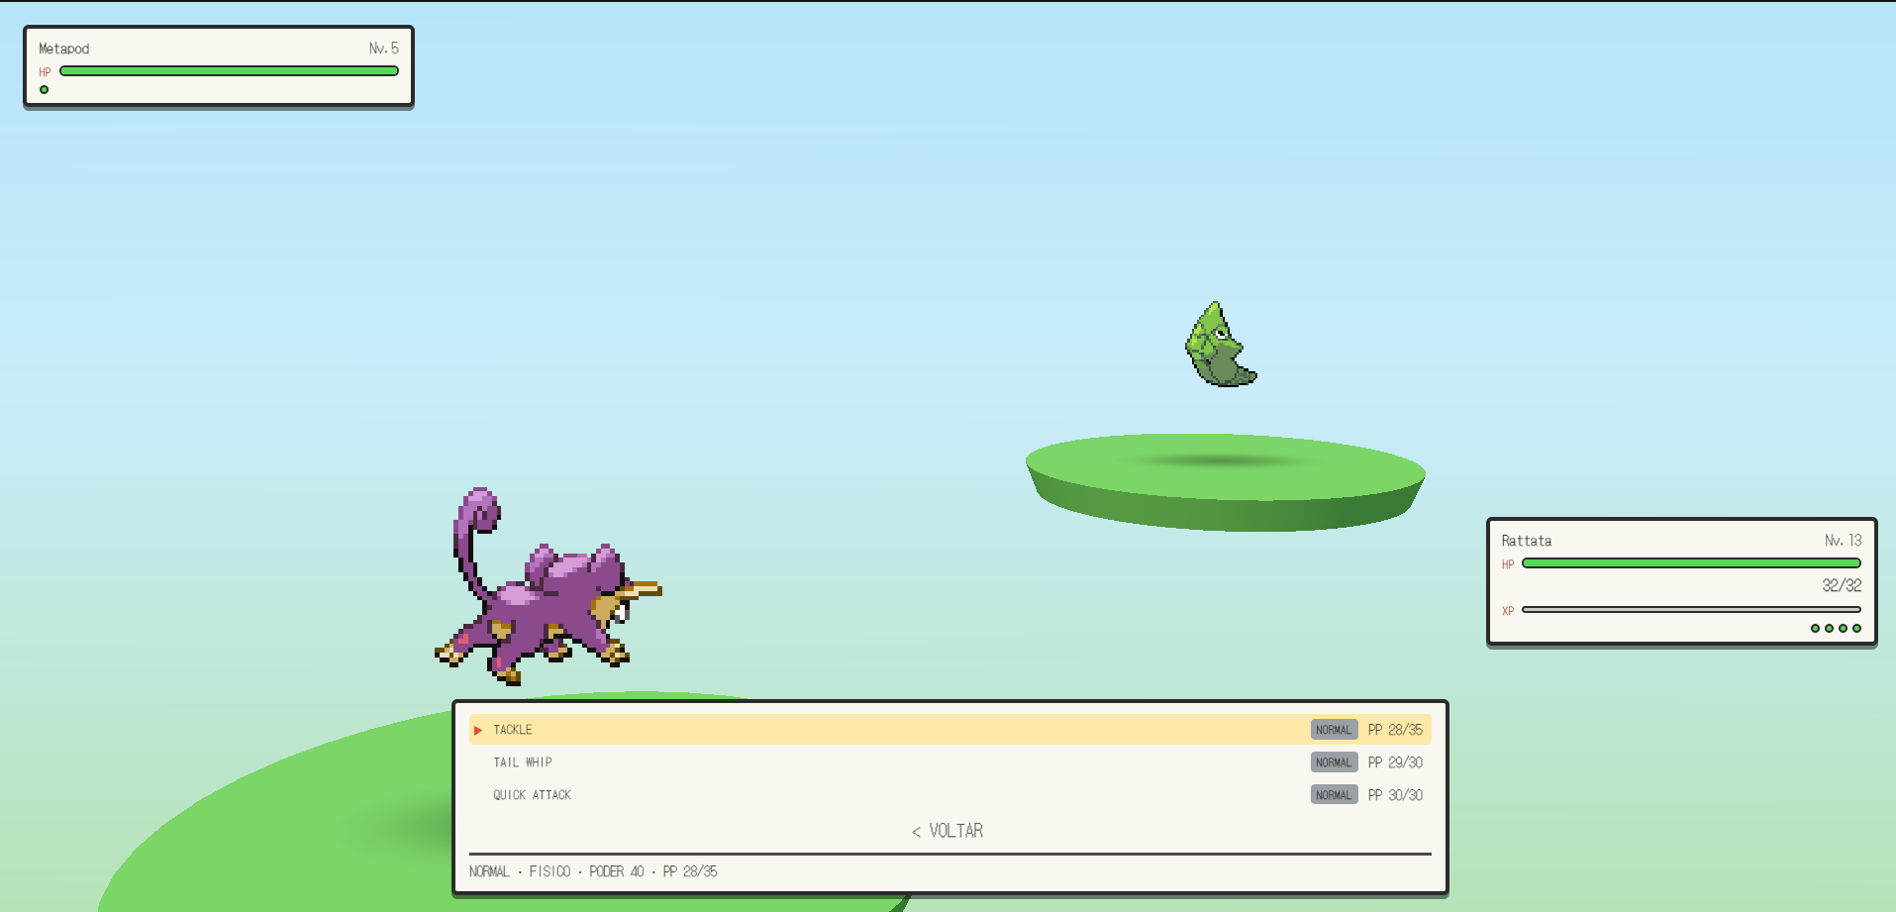
Task: Click the NORMAL type badge for TAIL WHIP
Action: pyautogui.click(x=1334, y=762)
